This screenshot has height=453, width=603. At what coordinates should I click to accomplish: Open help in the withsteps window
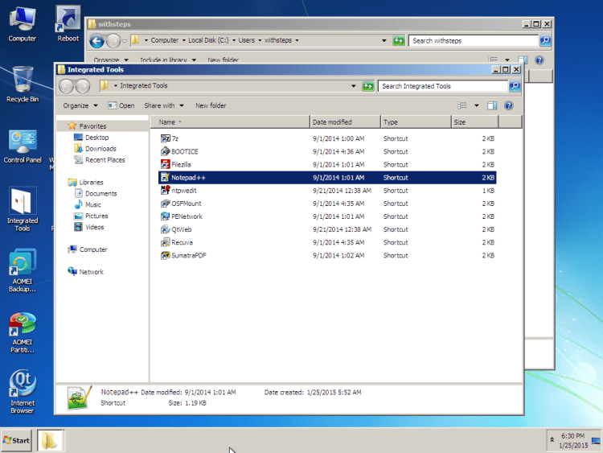tap(539, 60)
